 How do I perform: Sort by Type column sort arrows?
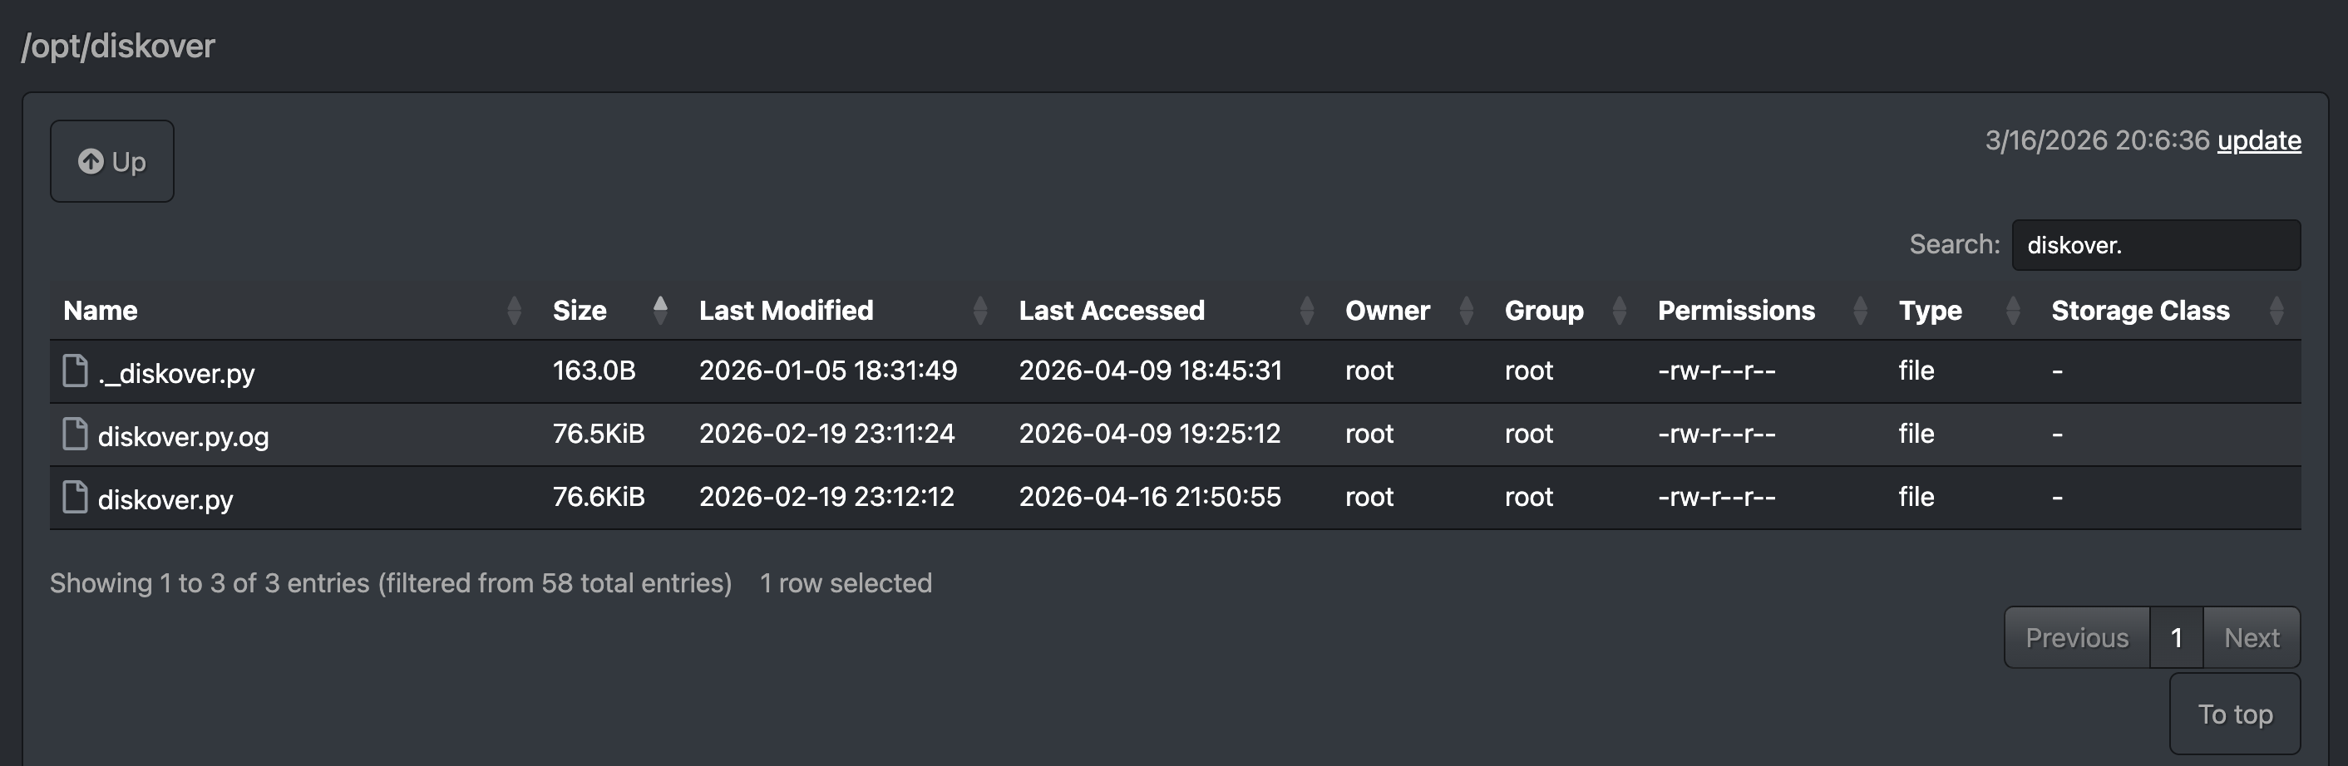click(2013, 311)
